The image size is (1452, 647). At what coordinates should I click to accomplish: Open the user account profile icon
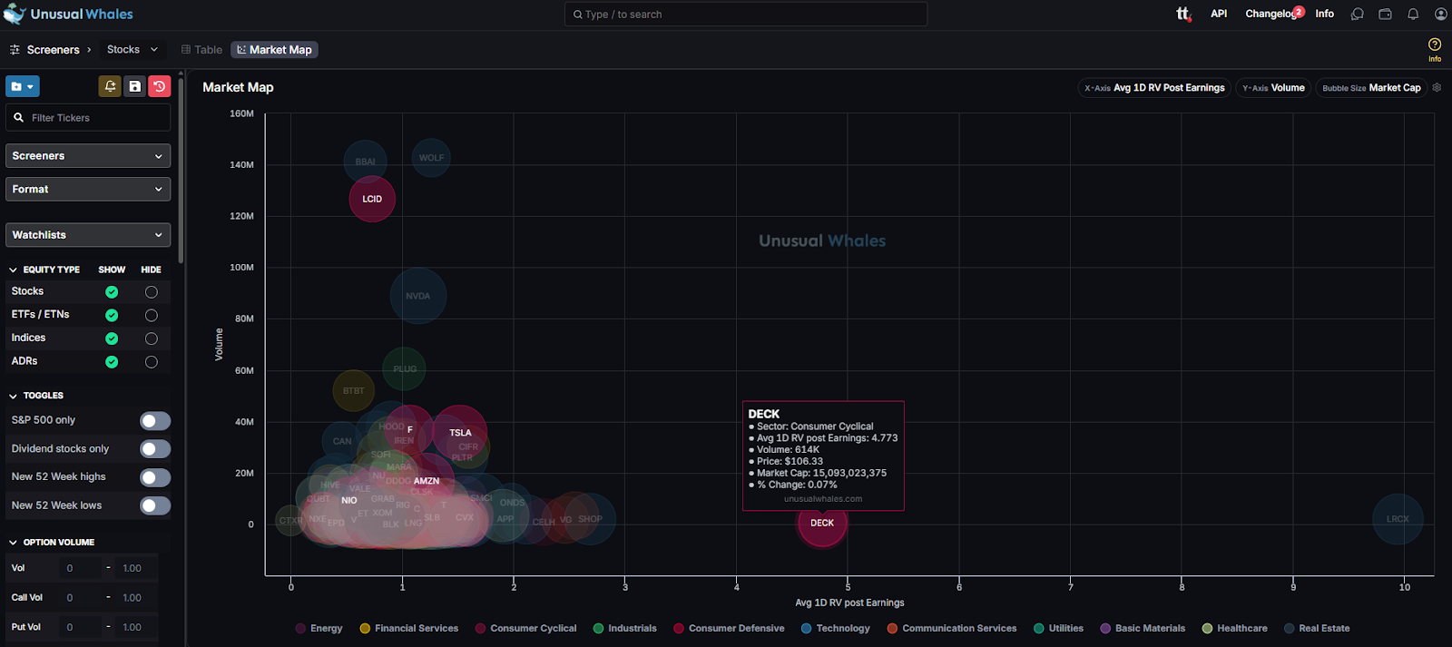[1440, 14]
